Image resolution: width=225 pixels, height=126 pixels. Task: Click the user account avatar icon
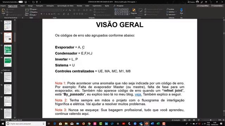pyautogui.click(x=197, y=2)
